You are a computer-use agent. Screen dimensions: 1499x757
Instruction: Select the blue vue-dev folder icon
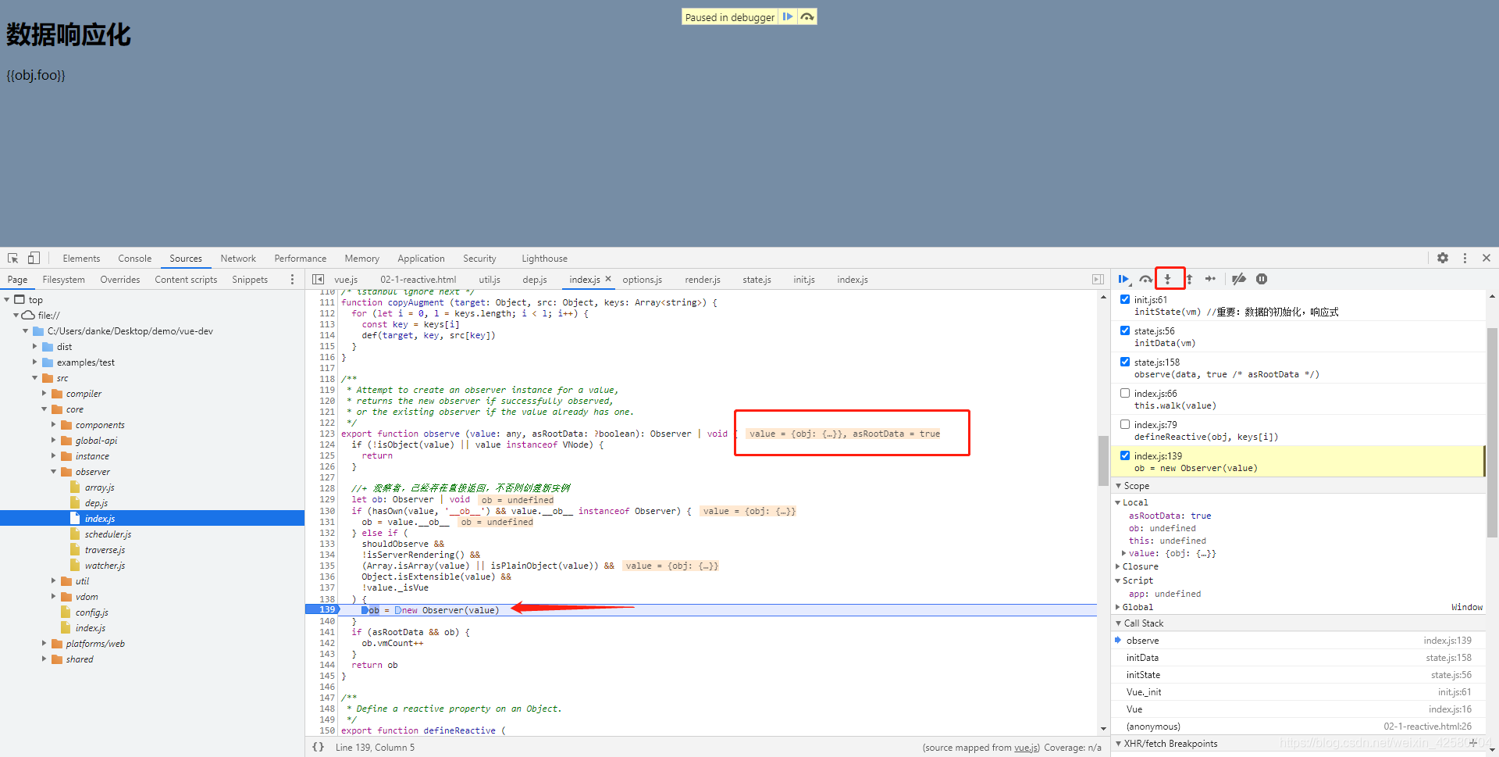pos(38,331)
